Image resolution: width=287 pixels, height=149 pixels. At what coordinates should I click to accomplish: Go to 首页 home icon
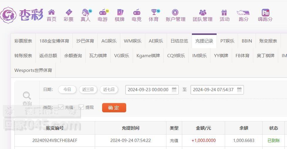point(51,12)
